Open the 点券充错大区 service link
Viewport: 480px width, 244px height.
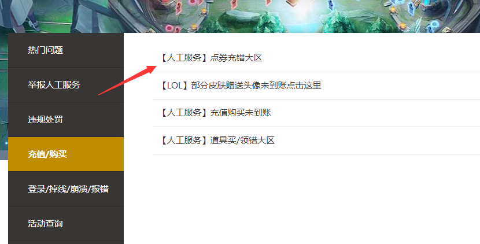click(236, 58)
